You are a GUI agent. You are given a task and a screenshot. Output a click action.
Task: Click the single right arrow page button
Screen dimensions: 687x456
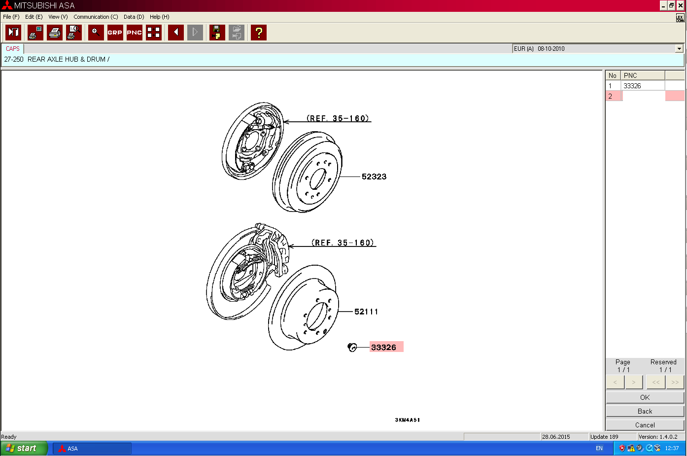point(634,382)
